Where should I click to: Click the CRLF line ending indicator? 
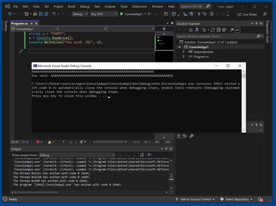click(x=168, y=142)
